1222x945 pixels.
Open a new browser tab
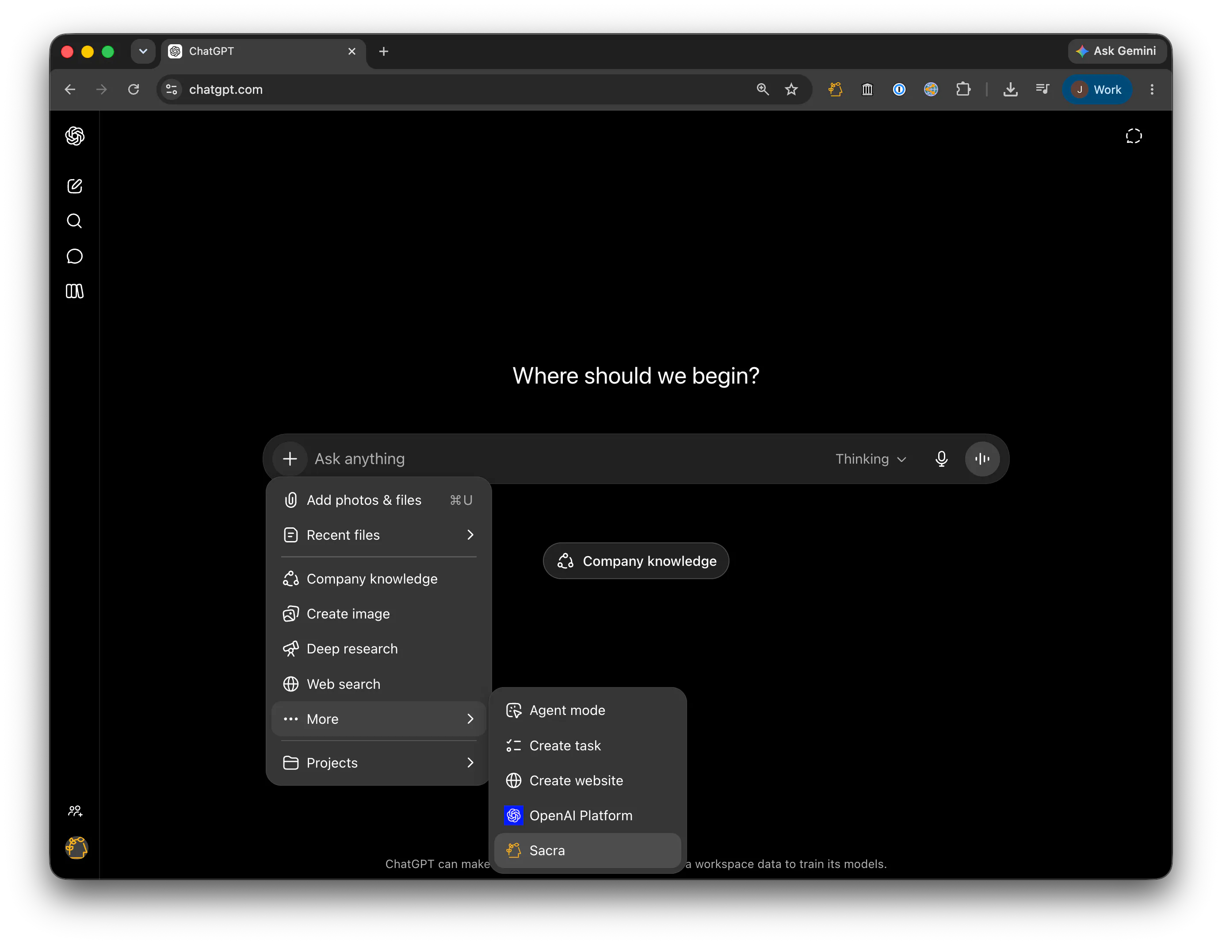384,51
